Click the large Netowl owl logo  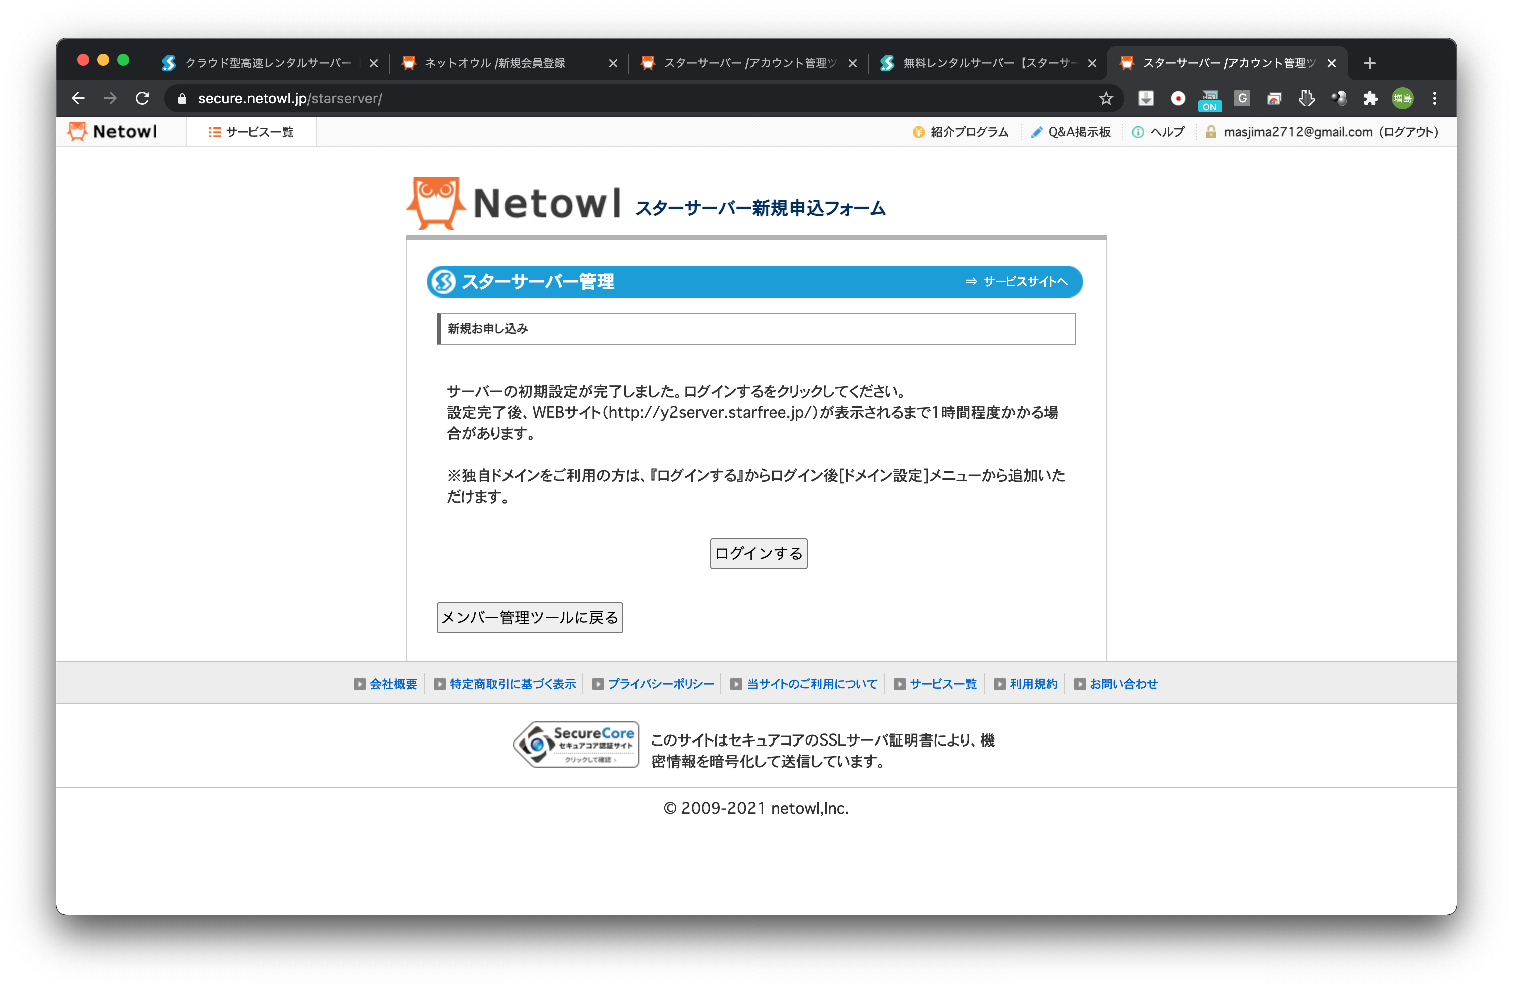coord(514,203)
